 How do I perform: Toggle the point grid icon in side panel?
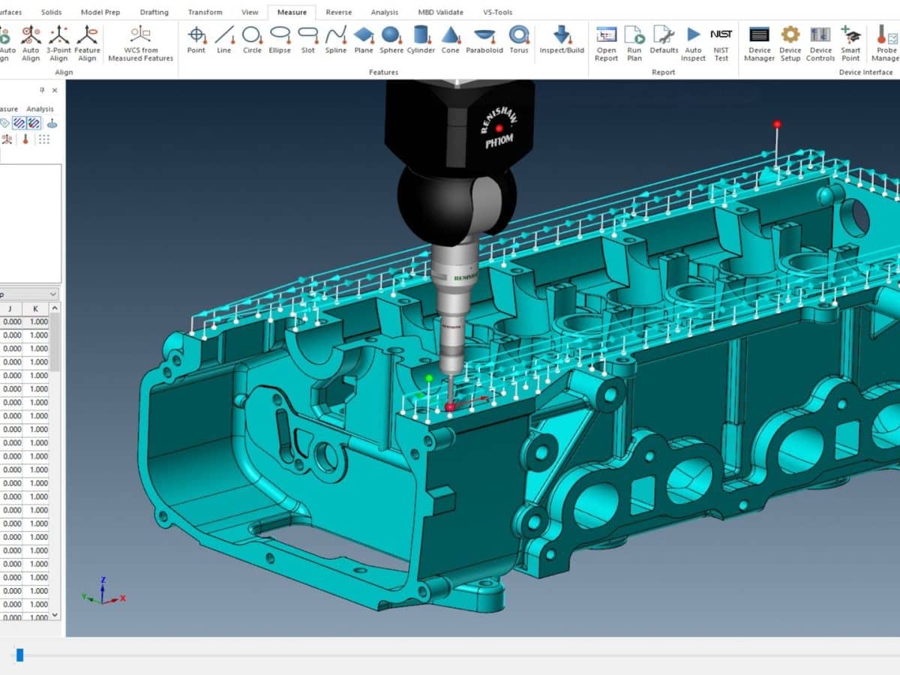43,139
